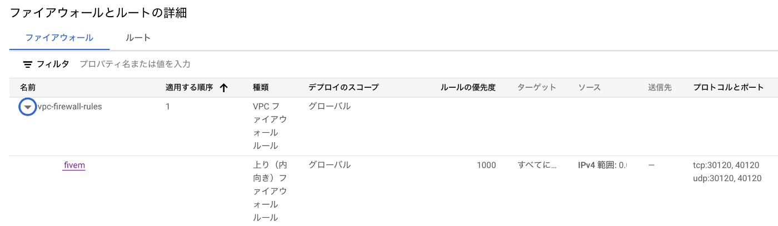Click the ソース column header
The image size is (778, 226).
click(x=590, y=88)
